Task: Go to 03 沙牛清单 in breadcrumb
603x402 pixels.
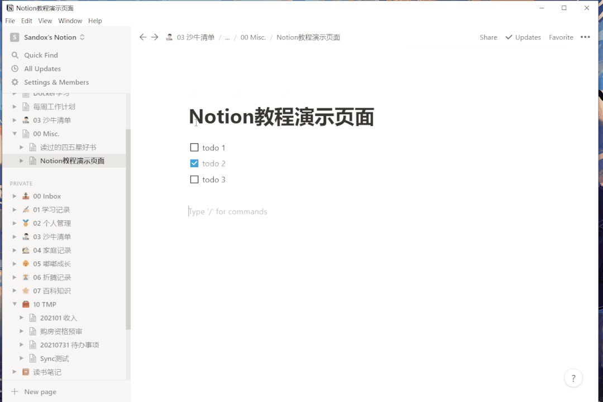Action: (190, 37)
